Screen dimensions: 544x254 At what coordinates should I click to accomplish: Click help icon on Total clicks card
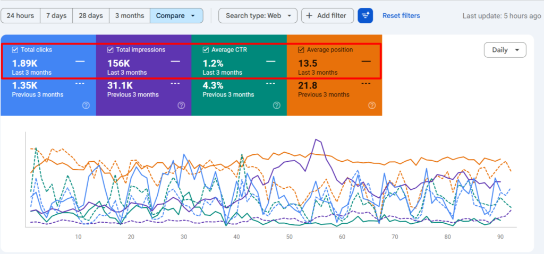pyautogui.click(x=86, y=106)
